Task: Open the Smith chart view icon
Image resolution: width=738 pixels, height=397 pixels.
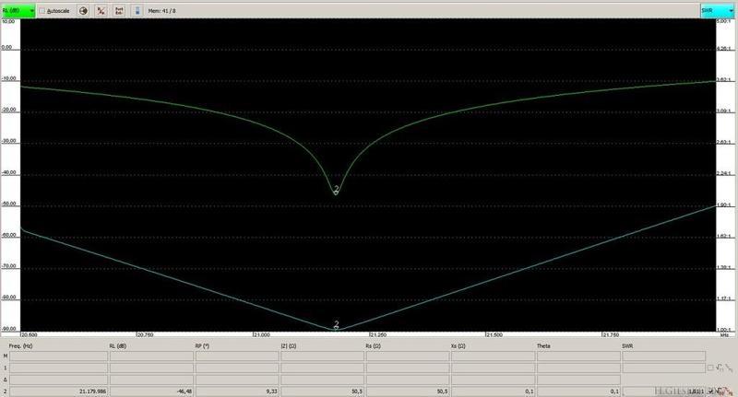Action: (83, 10)
